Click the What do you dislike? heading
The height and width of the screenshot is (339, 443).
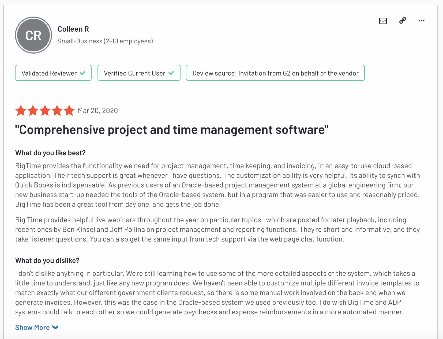(47, 261)
